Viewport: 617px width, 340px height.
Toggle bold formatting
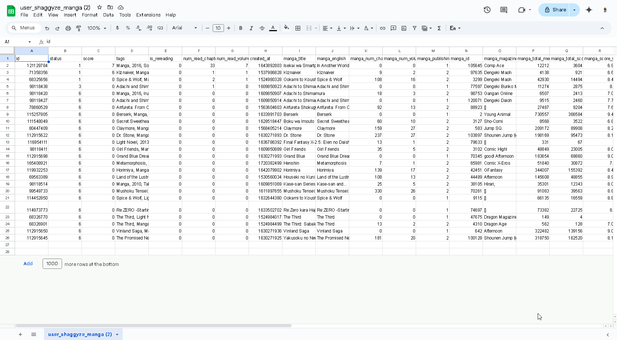pyautogui.click(x=241, y=28)
